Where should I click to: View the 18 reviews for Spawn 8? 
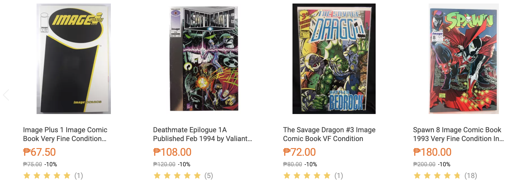click(471, 175)
